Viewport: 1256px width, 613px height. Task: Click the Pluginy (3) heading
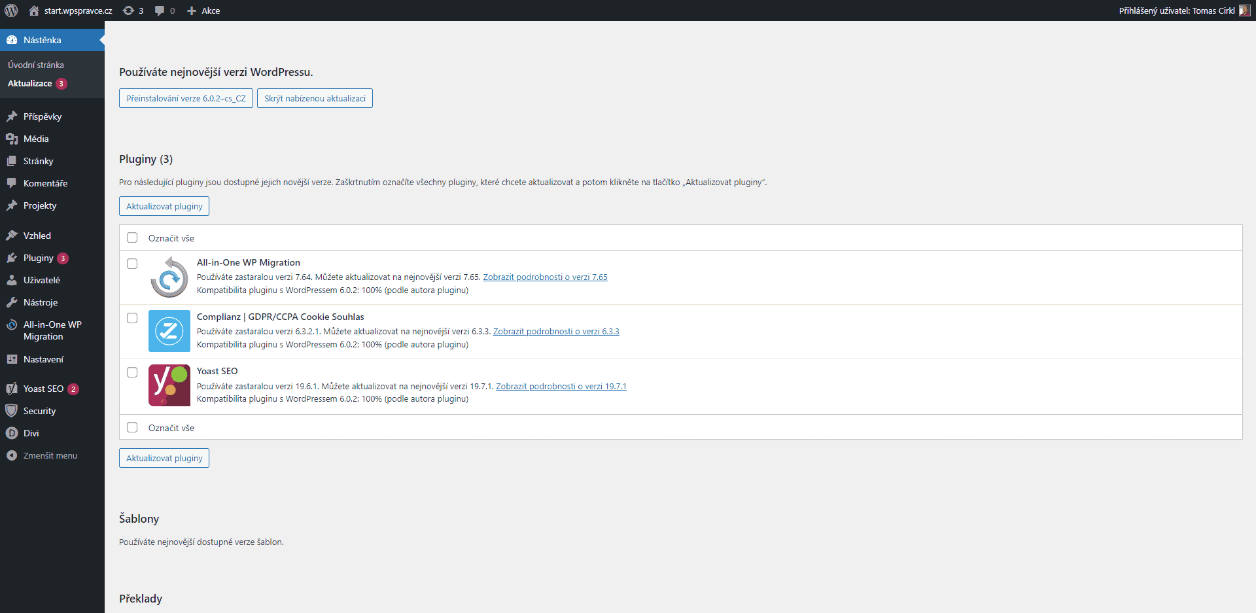[x=146, y=159]
